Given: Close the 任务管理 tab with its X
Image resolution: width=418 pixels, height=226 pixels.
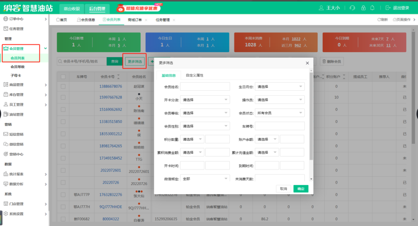Looking at the screenshot, I should point(174,20).
